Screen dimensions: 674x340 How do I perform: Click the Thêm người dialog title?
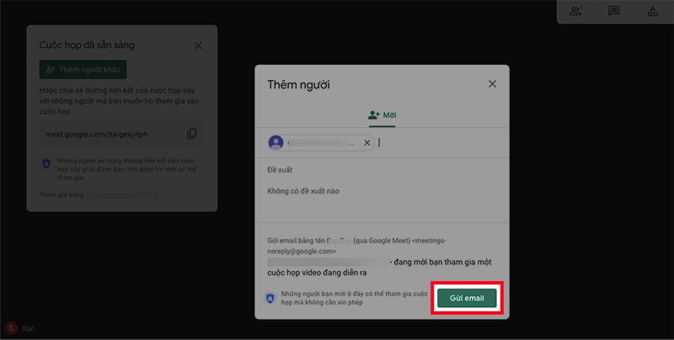[x=298, y=84]
